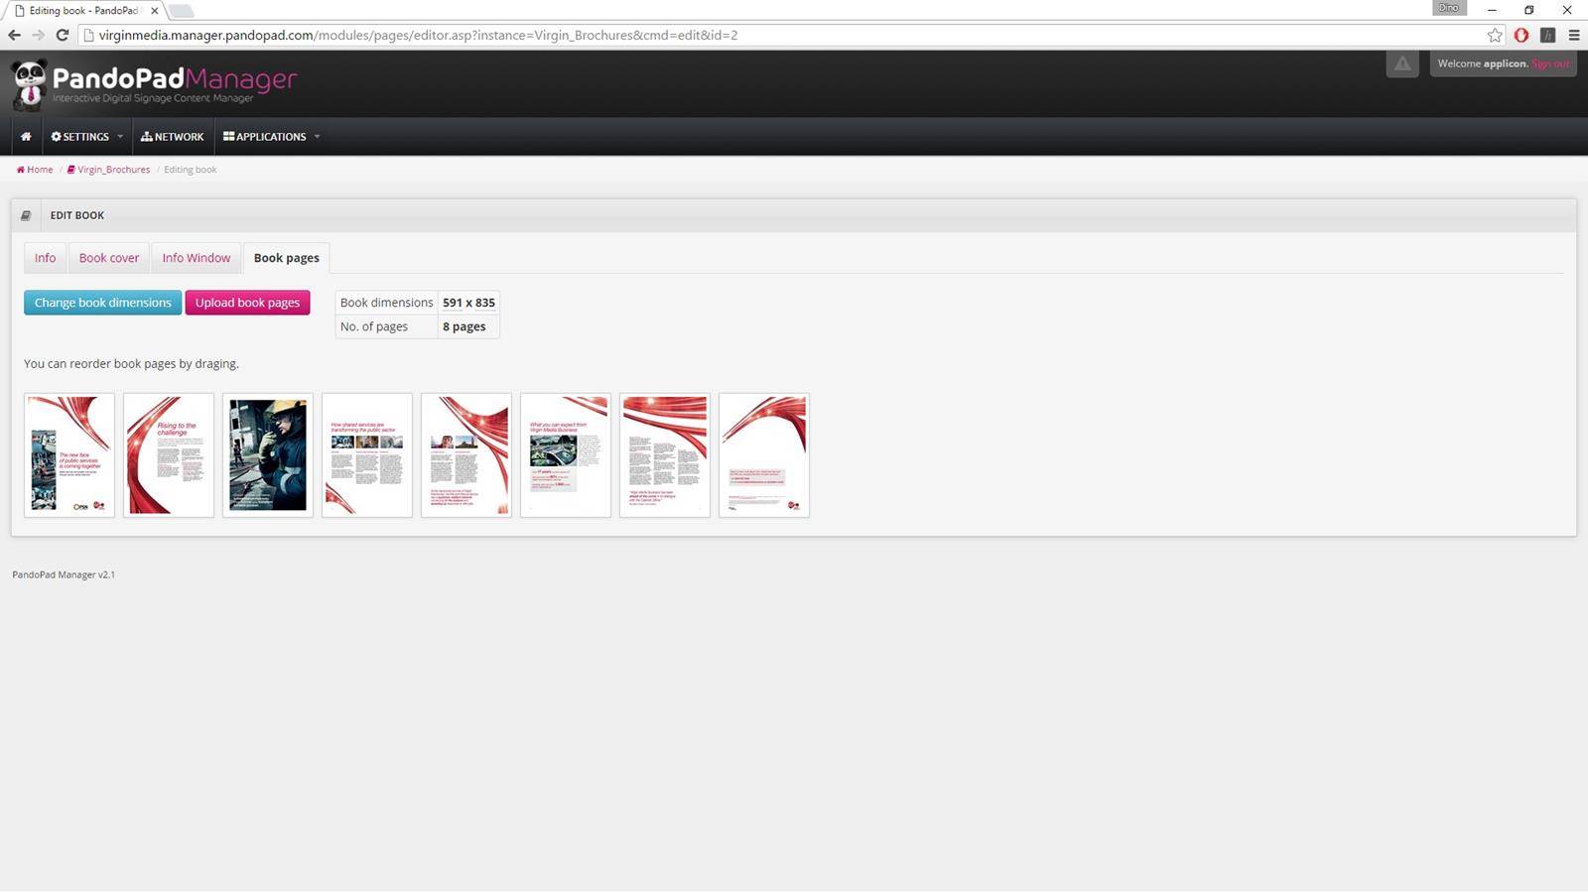Expand the Applications dropdown menu
This screenshot has width=1588, height=893.
click(x=271, y=137)
